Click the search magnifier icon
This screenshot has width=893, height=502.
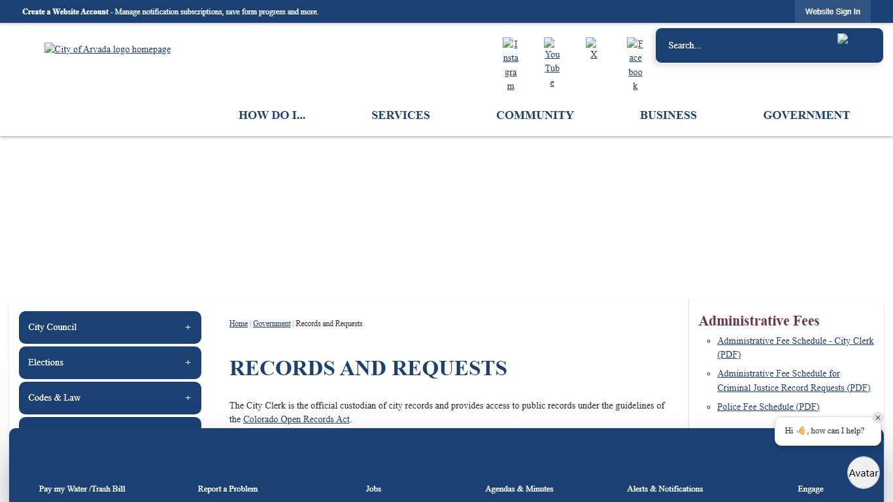click(x=843, y=39)
